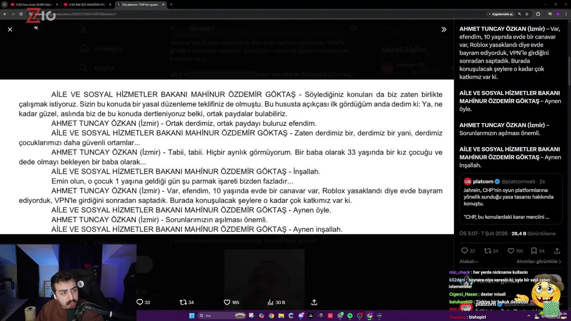Bookmark this page with the star icon
The height and width of the screenshot is (321, 571).
pyautogui.click(x=527, y=14)
